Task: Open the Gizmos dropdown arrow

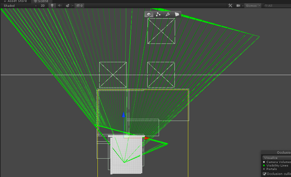Action: point(259,6)
